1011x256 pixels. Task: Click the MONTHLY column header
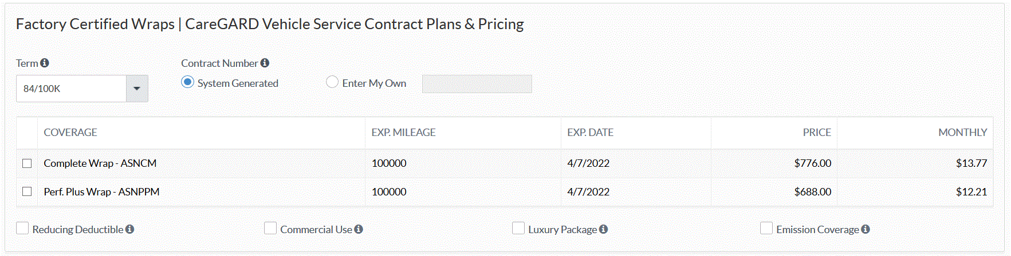coord(962,133)
